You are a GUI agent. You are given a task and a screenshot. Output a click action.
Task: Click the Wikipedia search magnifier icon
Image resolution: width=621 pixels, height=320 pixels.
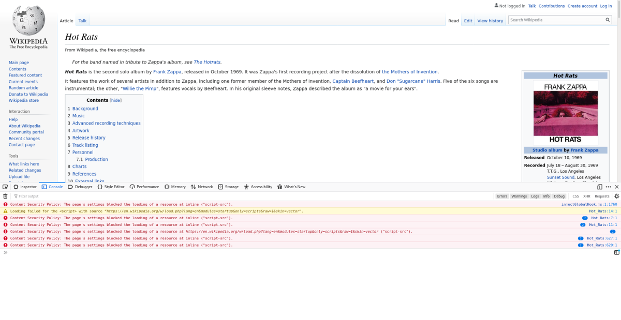(608, 20)
